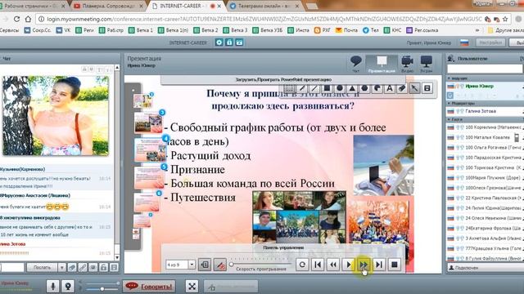Switch to the 'Презентация' view tab
The image size is (524, 294).
coord(382,64)
